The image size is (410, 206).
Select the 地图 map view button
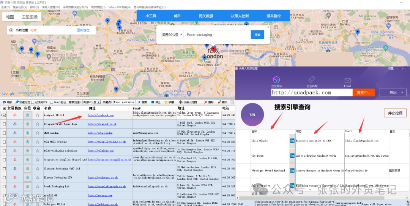coord(10,17)
